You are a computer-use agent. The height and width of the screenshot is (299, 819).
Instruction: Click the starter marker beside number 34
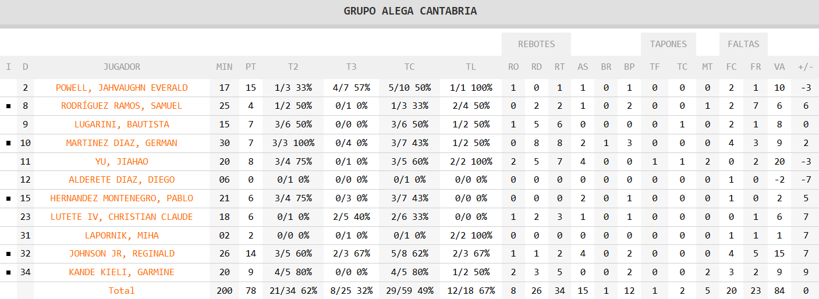coord(8,273)
